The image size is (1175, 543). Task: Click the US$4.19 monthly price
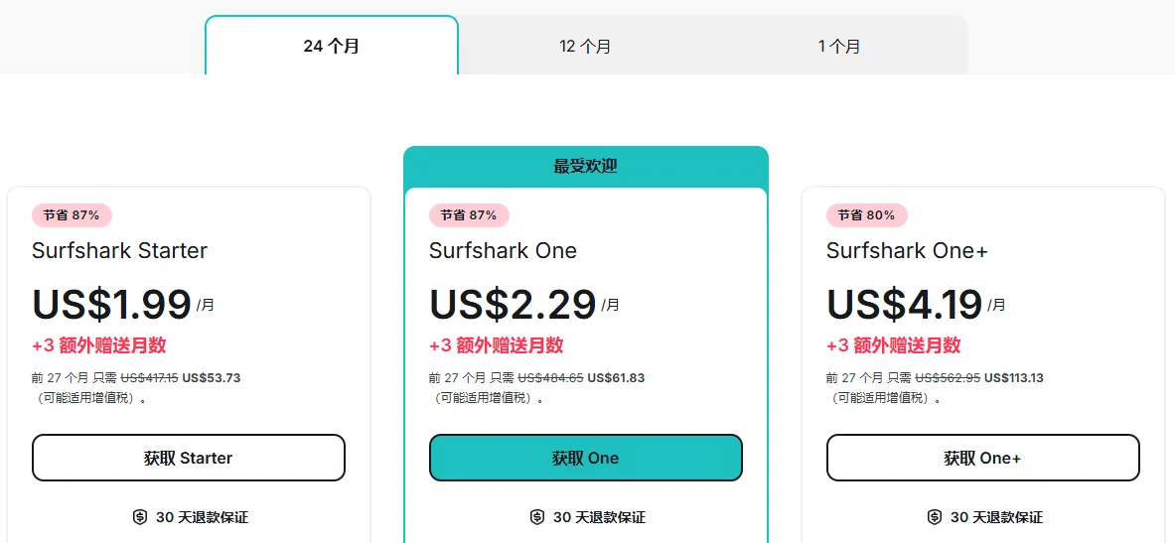point(904,305)
